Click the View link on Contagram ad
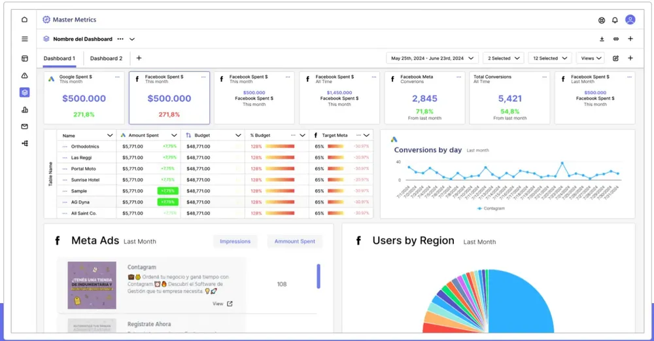 coord(218,304)
